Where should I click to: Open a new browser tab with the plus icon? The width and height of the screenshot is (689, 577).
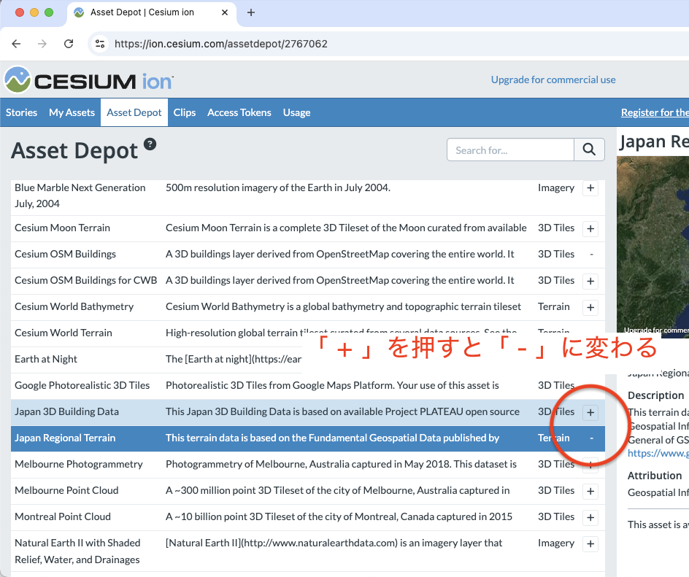coord(251,12)
